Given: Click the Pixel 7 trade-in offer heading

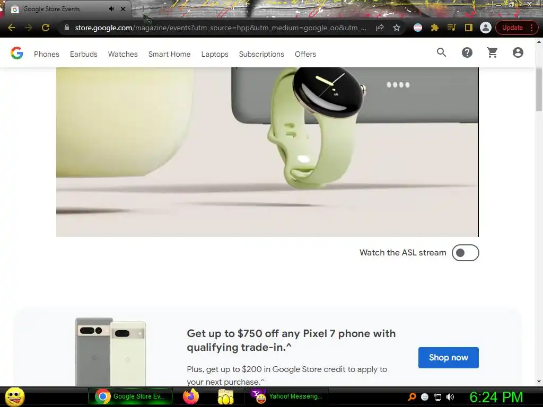Looking at the screenshot, I should click(291, 340).
